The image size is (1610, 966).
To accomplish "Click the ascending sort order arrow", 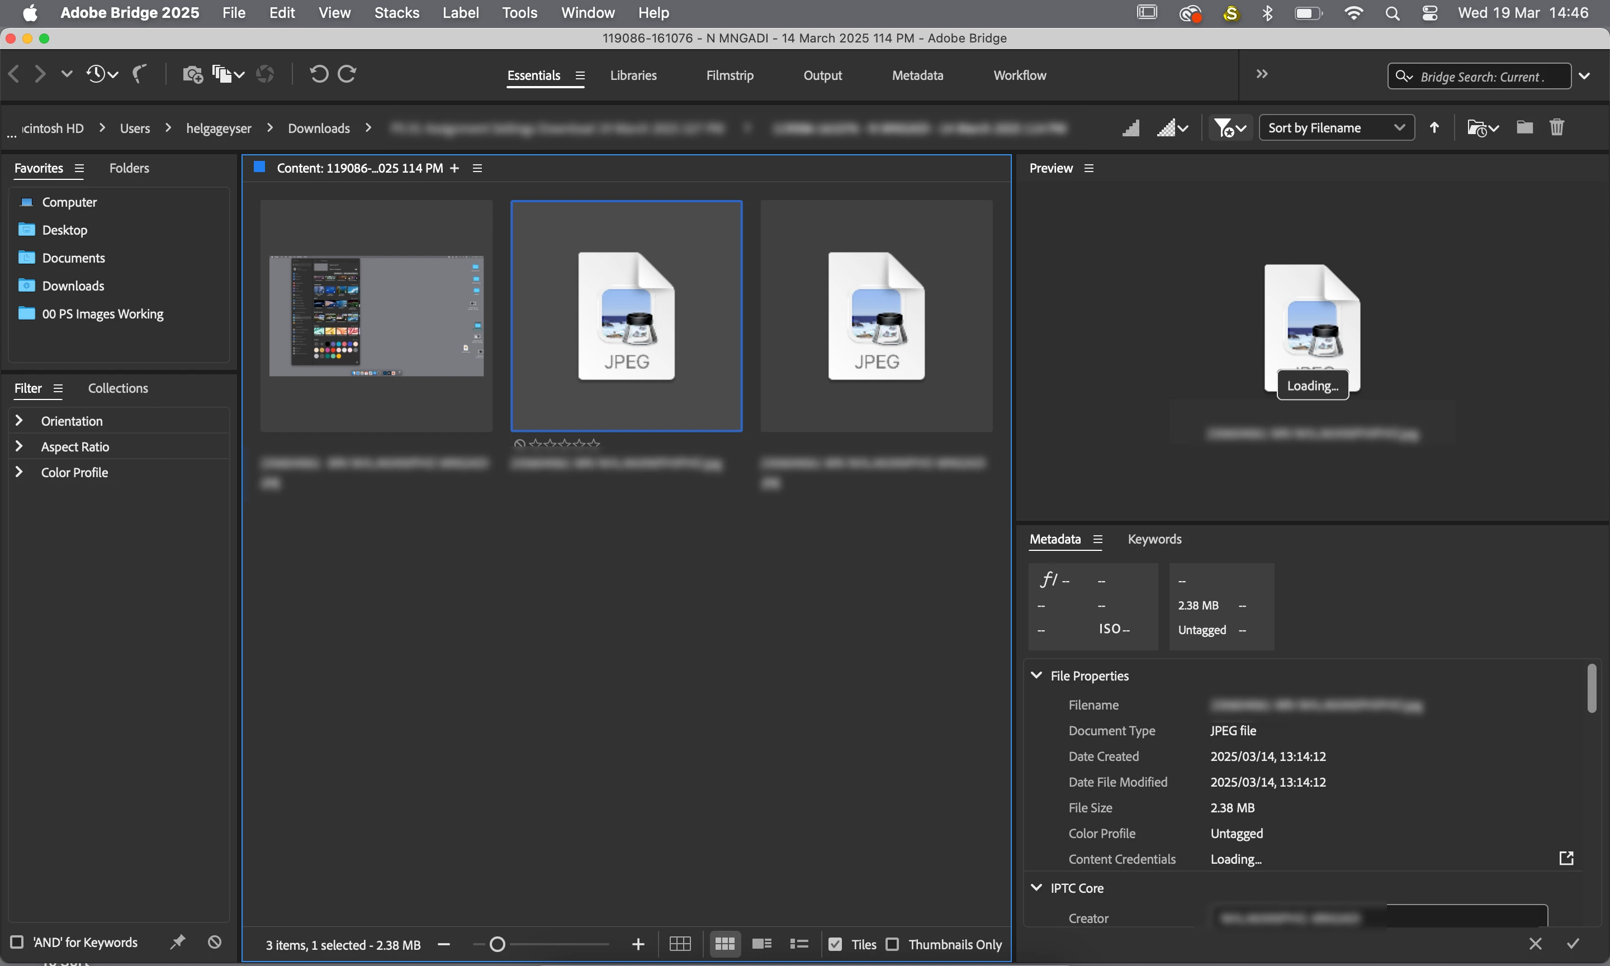I will tap(1434, 127).
